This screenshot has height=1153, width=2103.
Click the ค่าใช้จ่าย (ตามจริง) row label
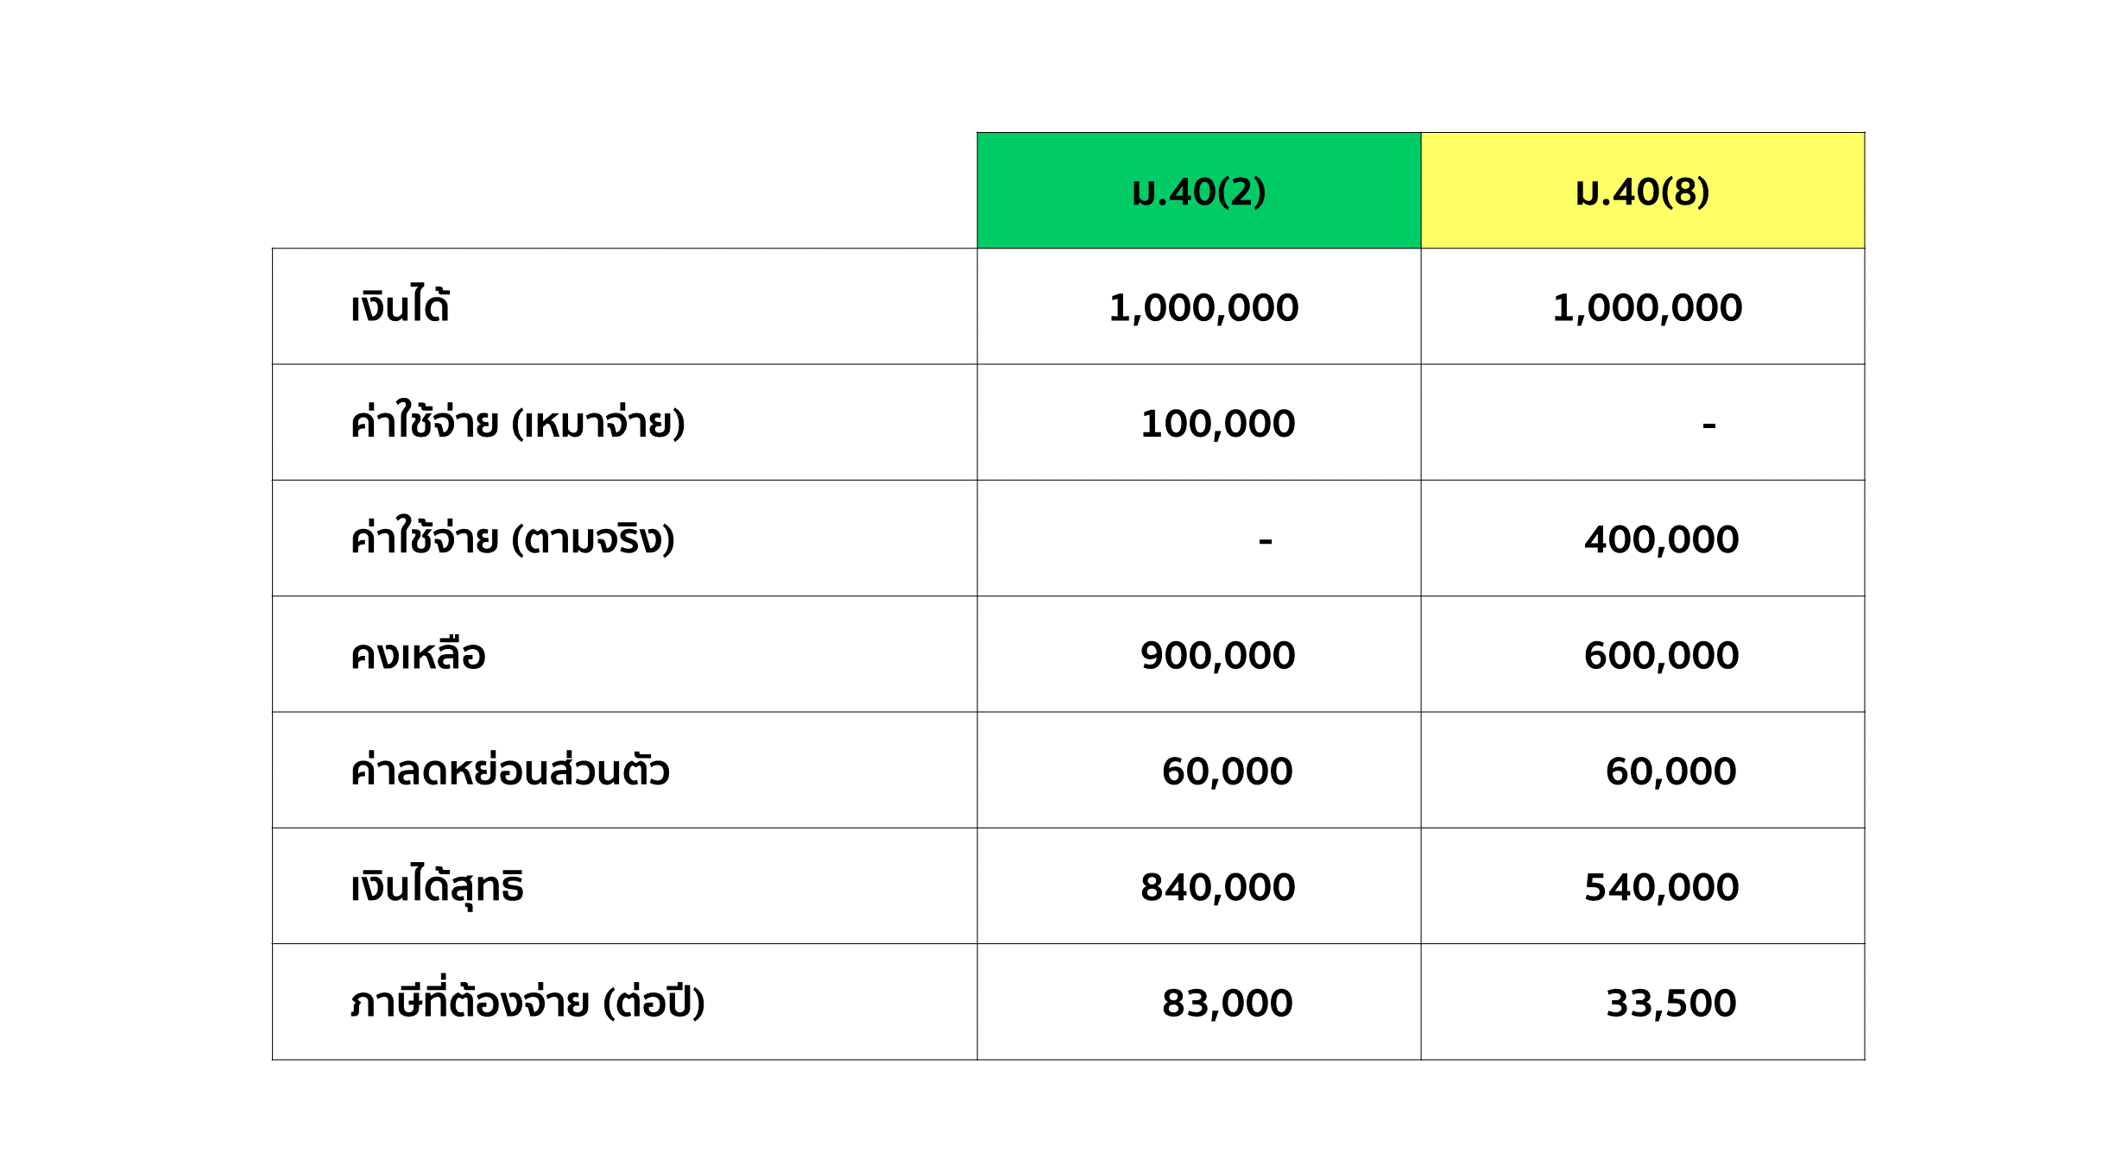(x=513, y=539)
